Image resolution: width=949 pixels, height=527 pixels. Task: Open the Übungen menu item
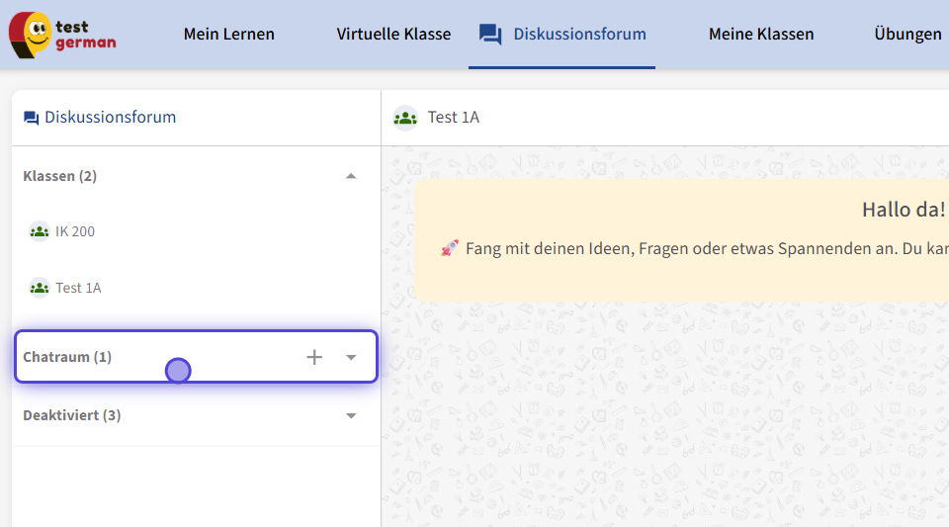coord(907,35)
